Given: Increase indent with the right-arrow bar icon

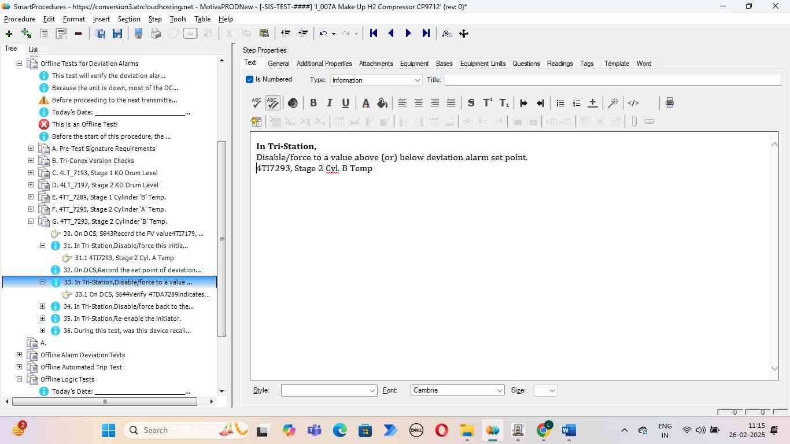Looking at the screenshot, I should point(523,103).
